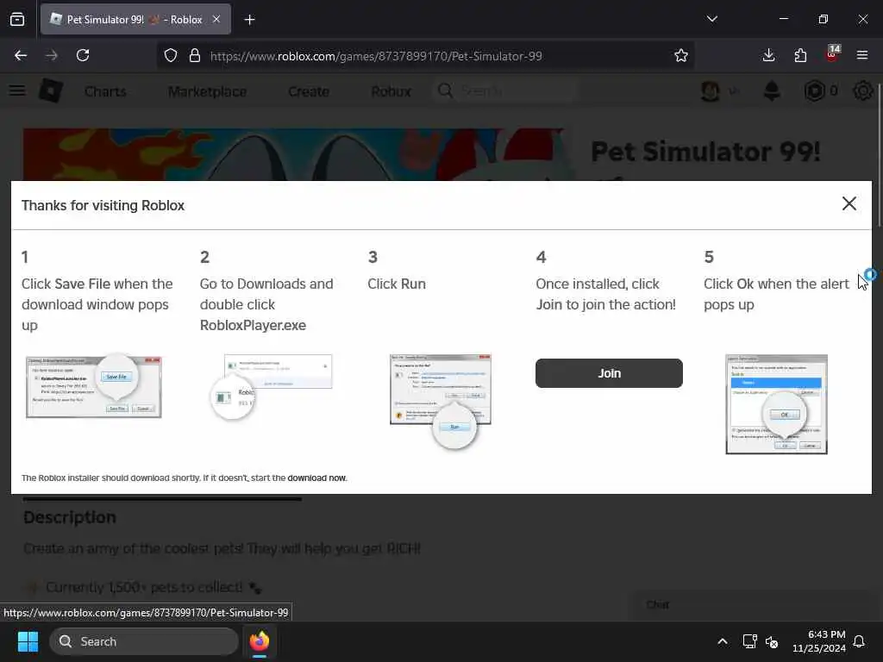Click the RobloxPlayer.exe step 2 screenshot
The width and height of the screenshot is (883, 662).
(x=271, y=386)
